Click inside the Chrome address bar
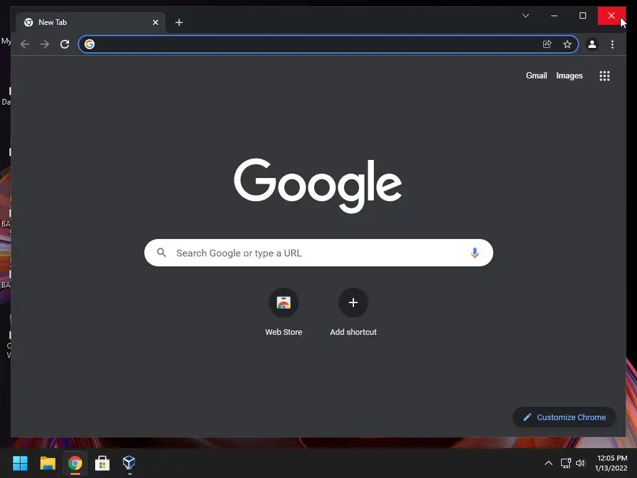Image resolution: width=637 pixels, height=478 pixels. pos(328,44)
